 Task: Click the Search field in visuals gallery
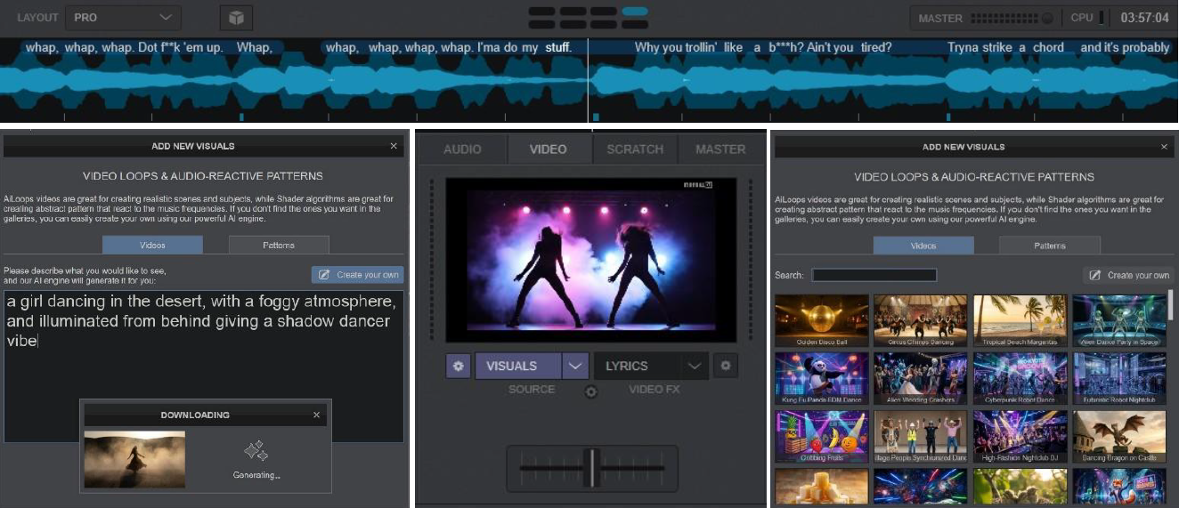click(874, 275)
